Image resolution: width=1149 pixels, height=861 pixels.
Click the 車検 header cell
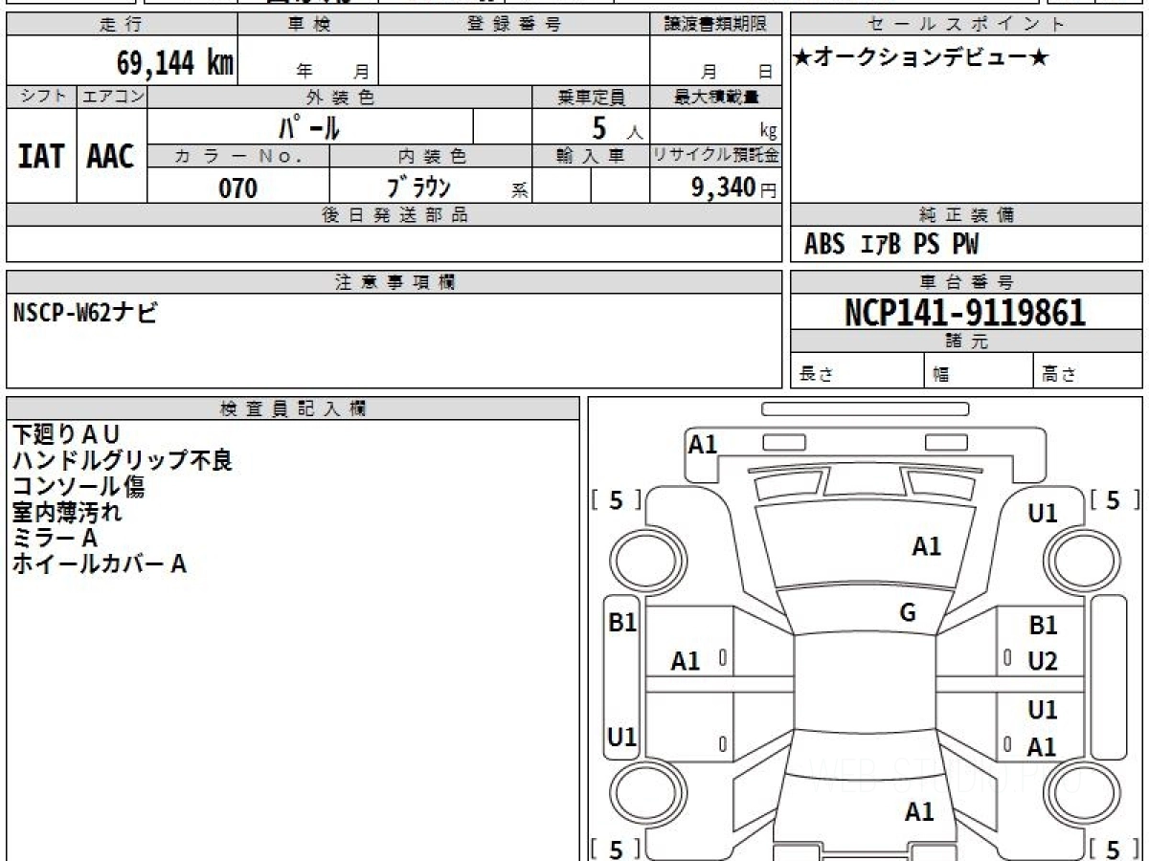[308, 25]
